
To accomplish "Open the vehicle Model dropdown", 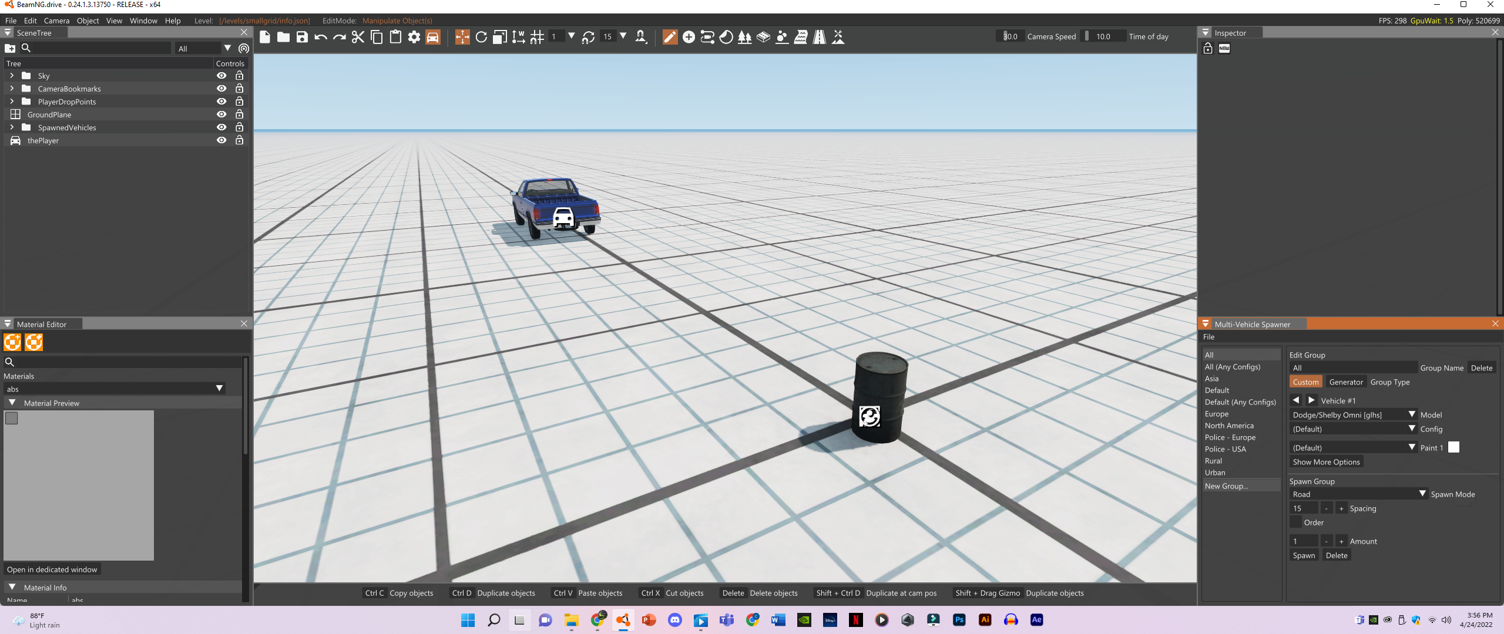I will tap(1354, 414).
